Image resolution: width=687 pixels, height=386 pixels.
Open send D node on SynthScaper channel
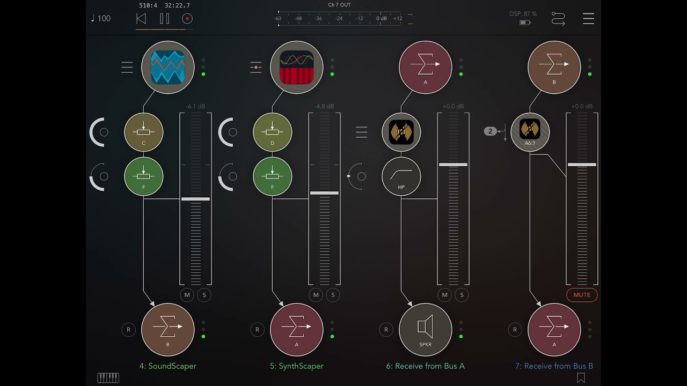(x=273, y=132)
